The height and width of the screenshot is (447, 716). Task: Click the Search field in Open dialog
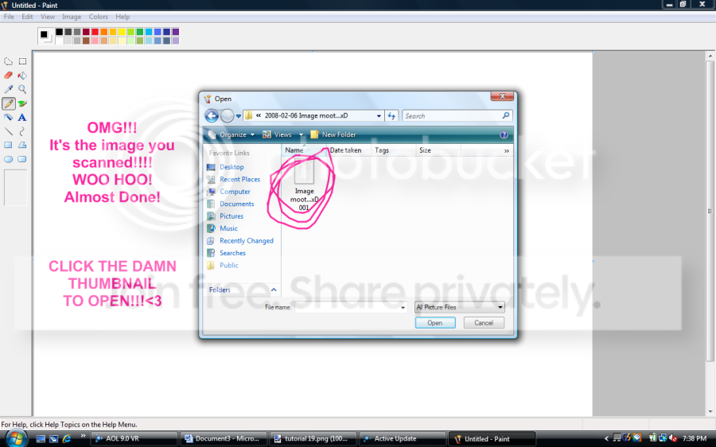(452, 116)
